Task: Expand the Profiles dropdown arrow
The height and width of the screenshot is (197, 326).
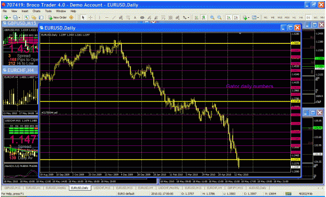Action: [19, 18]
